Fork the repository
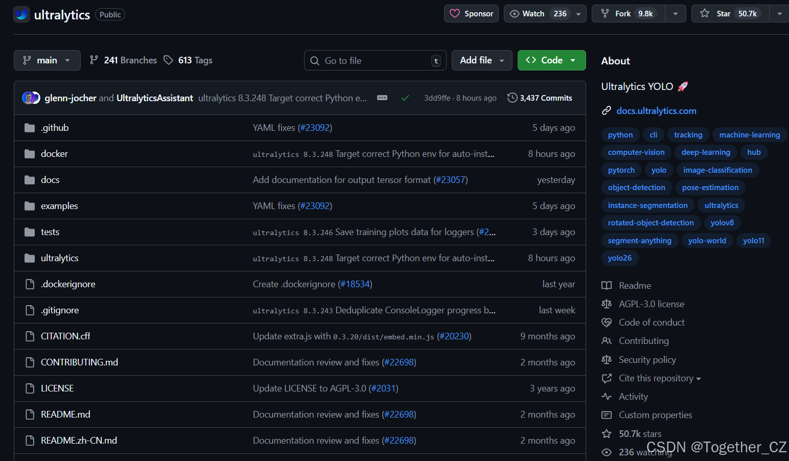The height and width of the screenshot is (461, 789). pos(628,14)
